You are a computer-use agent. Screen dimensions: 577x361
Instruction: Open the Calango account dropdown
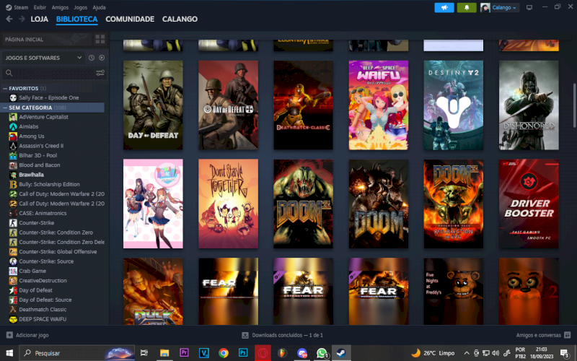point(499,7)
